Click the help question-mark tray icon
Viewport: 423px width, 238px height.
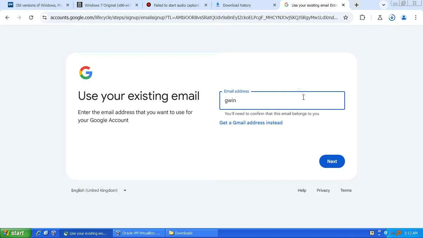point(372,233)
